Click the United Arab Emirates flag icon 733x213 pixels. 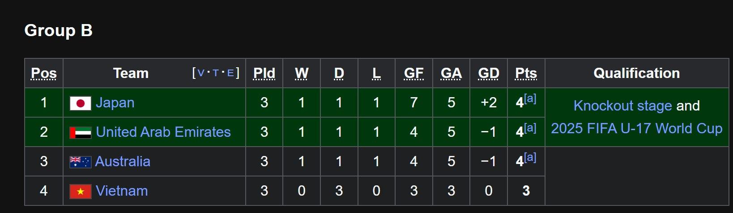81,133
